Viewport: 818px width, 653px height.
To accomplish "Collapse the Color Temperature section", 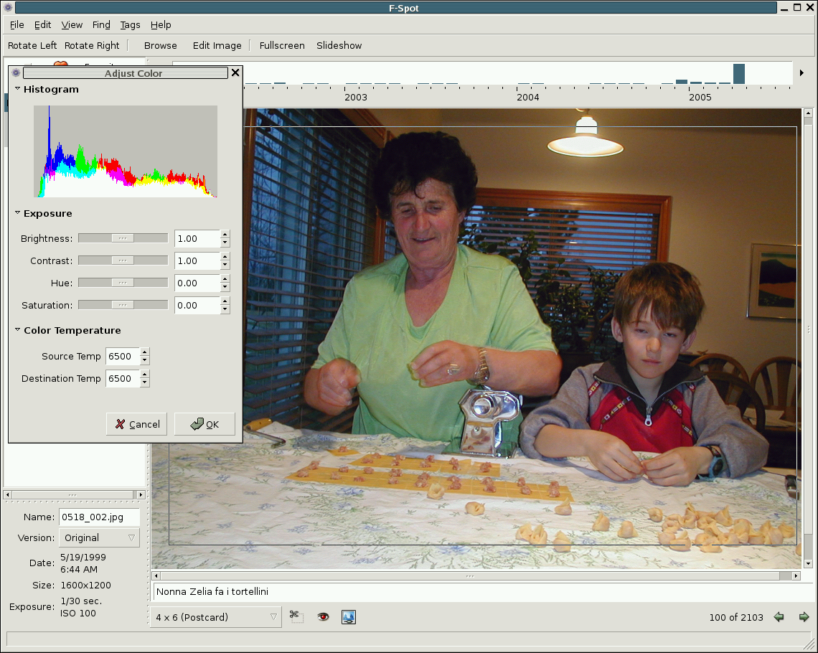I will (18, 330).
